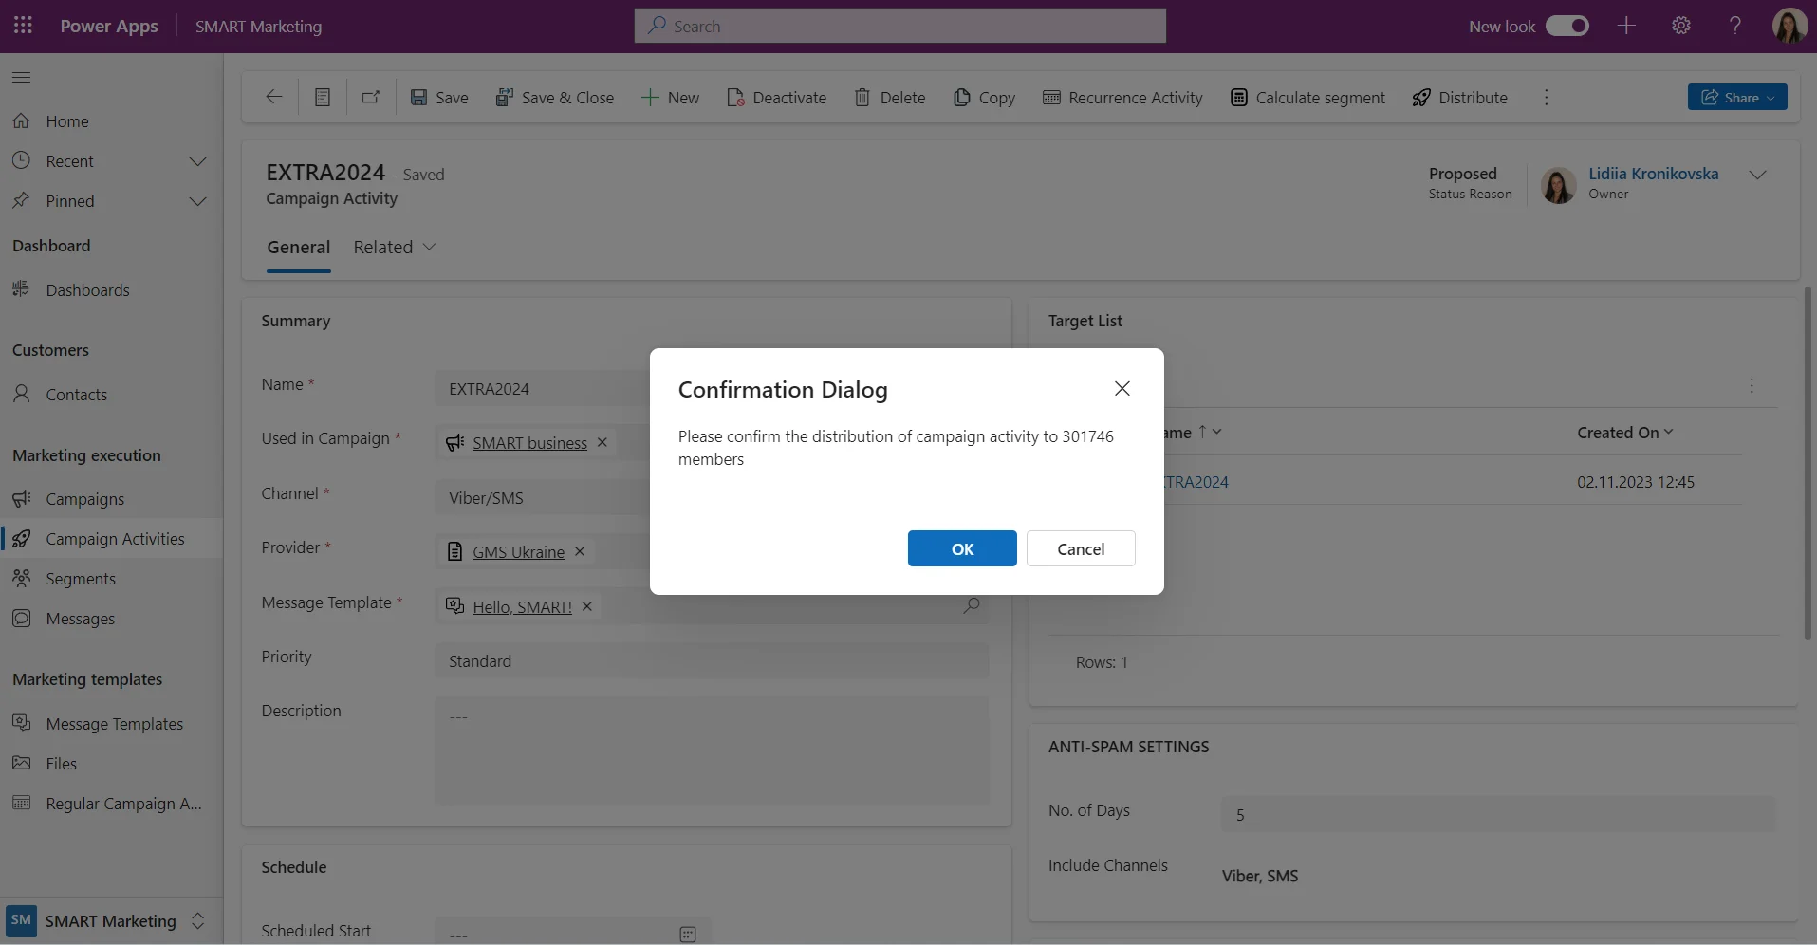
Task: Expand the Pinned navigation section
Action: 197,201
